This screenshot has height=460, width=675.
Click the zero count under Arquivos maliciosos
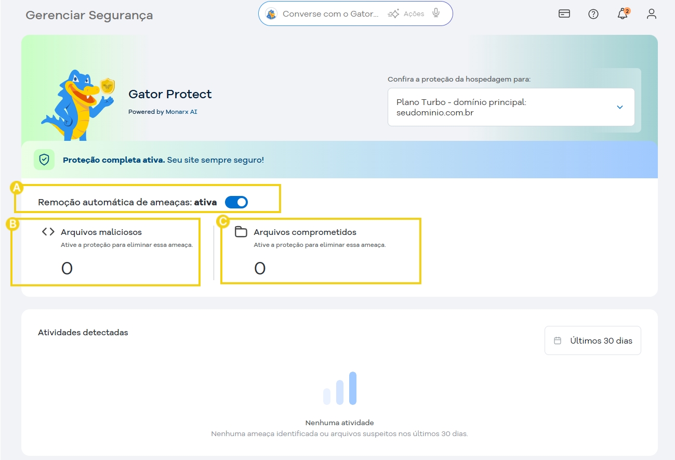pyautogui.click(x=67, y=268)
